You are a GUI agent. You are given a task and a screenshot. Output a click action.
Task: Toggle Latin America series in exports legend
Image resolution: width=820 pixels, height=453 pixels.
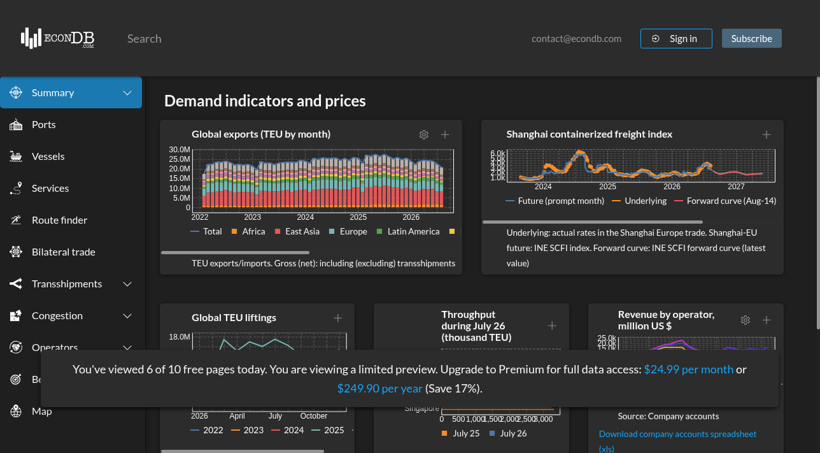pyautogui.click(x=408, y=231)
